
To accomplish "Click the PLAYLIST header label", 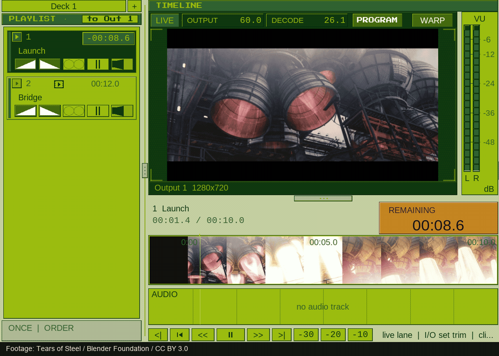I will tap(32, 19).
